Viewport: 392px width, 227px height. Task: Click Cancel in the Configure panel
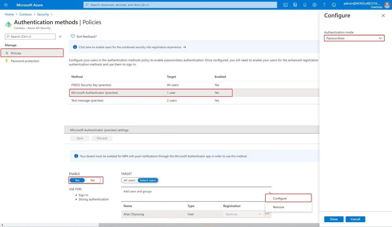(355, 219)
